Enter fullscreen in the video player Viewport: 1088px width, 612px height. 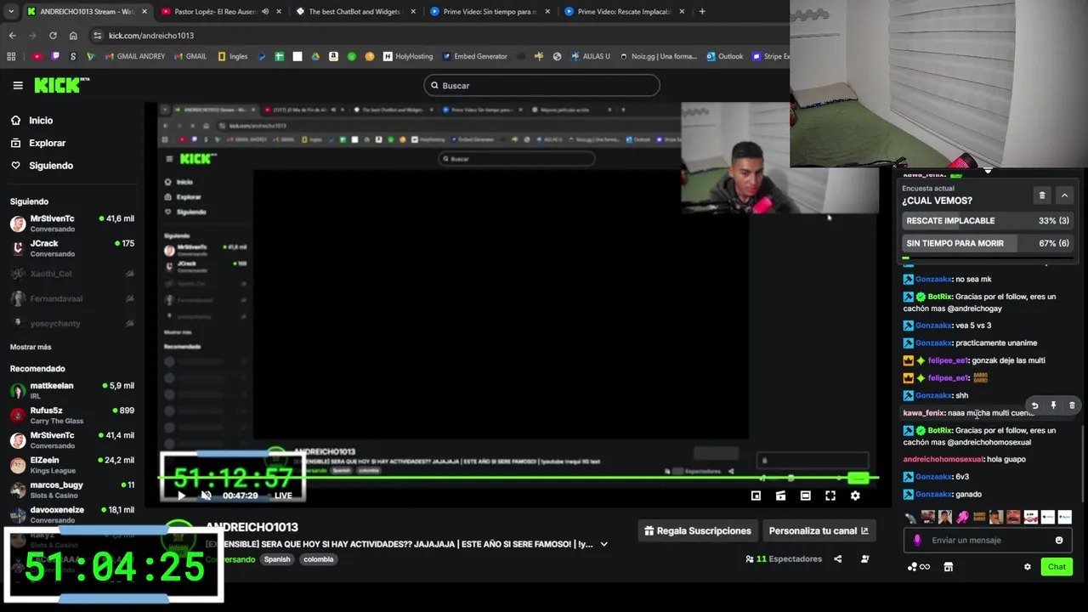pyautogui.click(x=830, y=496)
